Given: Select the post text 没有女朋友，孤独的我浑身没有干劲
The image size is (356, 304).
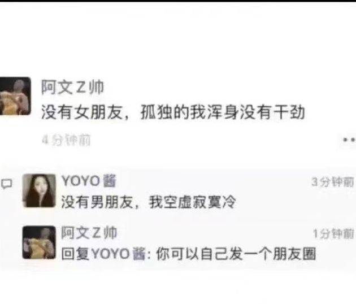Looking at the screenshot, I should coord(173,112).
